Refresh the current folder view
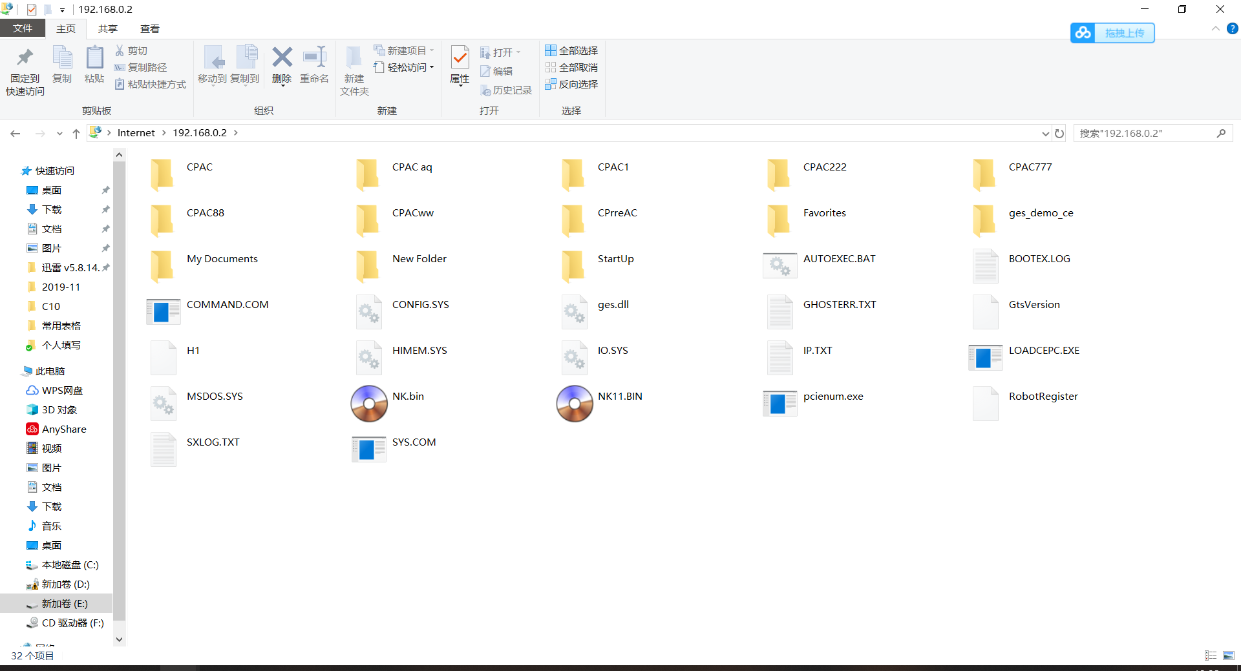Viewport: 1241px width, 671px height. [x=1059, y=133]
